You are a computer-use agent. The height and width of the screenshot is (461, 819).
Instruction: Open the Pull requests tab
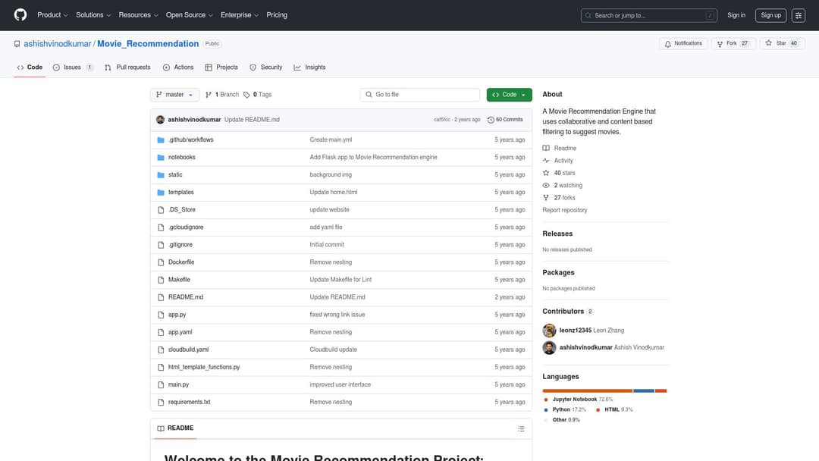click(127, 67)
